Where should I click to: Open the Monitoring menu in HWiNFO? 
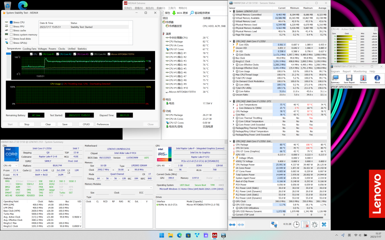(x=360, y=71)
